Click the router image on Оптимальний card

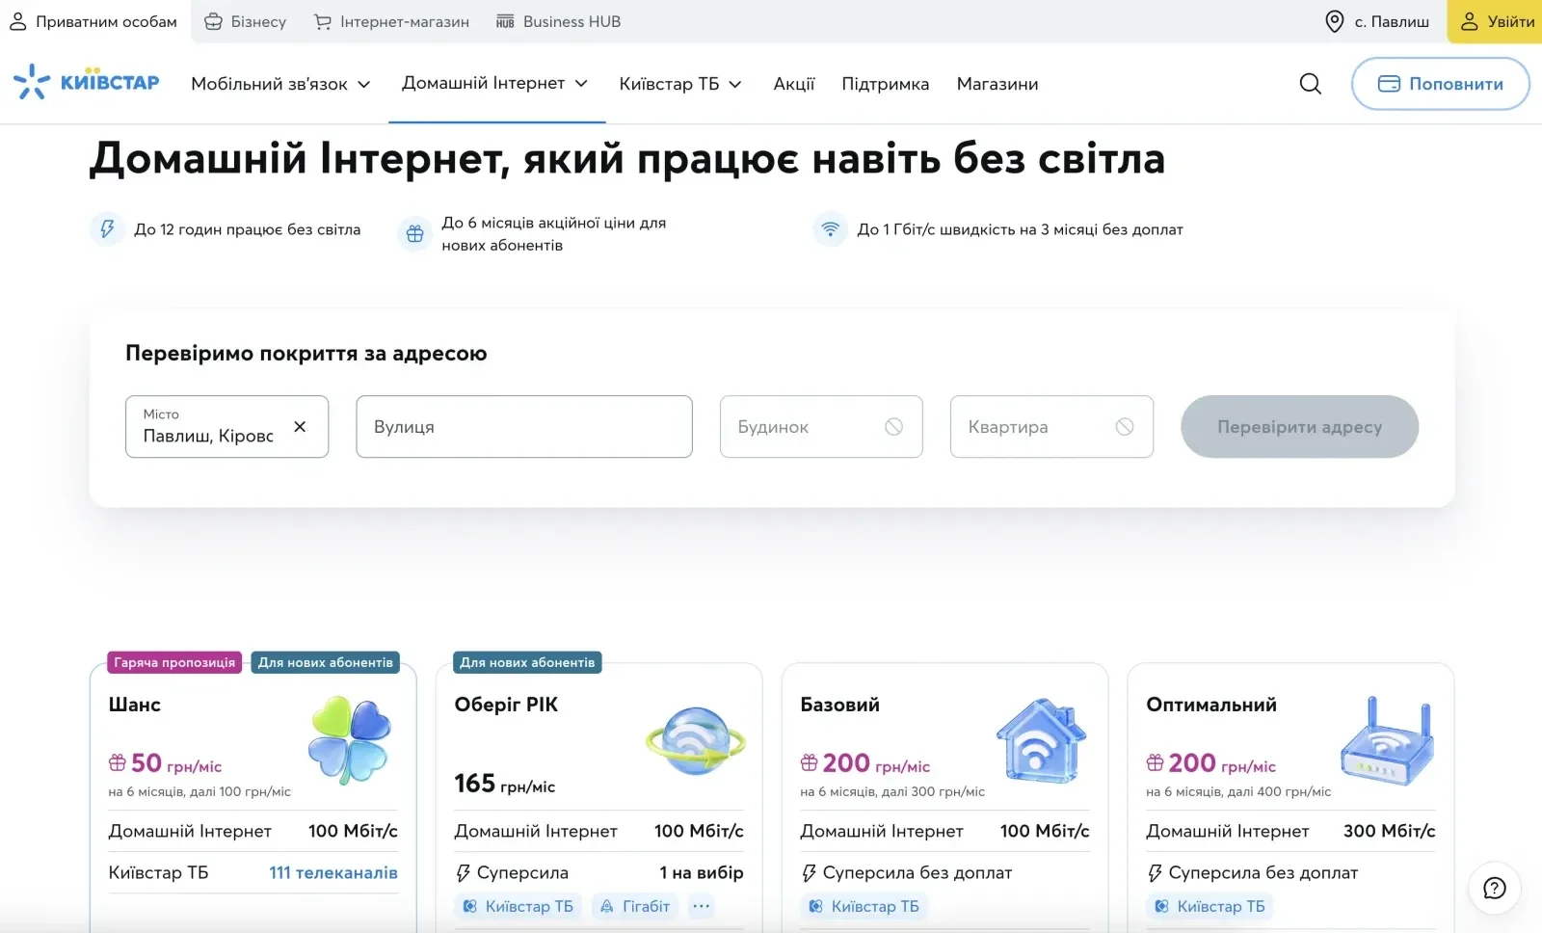coord(1387,739)
